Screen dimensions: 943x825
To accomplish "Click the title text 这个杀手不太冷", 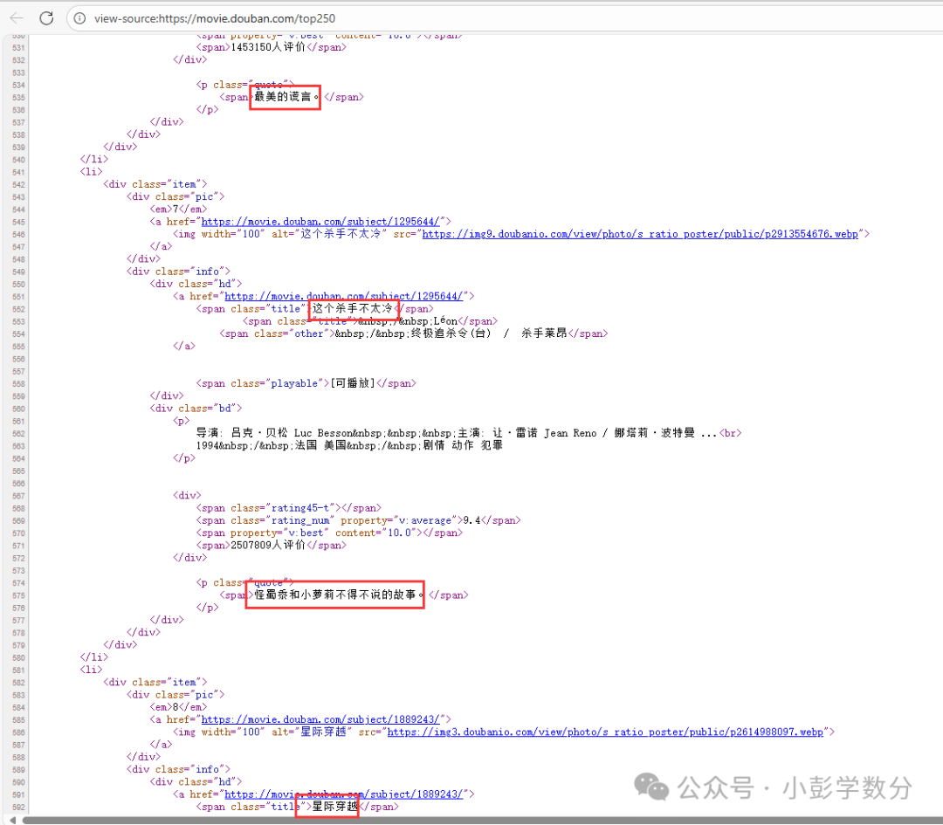I will pos(353,308).
